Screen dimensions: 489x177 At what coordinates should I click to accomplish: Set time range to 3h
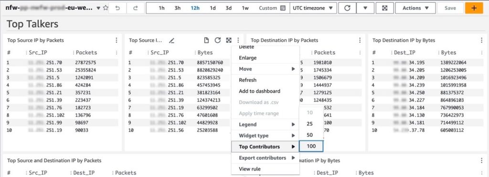coord(178,8)
